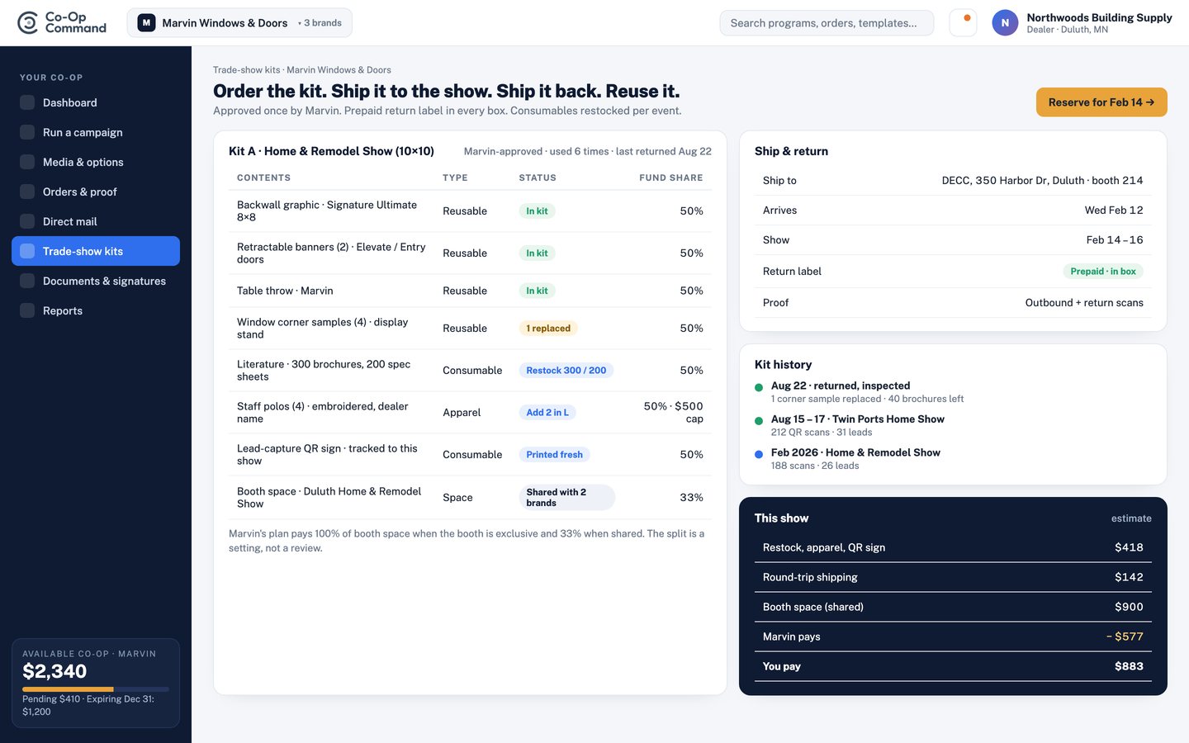Reserve the kit for Feb 14
The height and width of the screenshot is (743, 1189).
click(x=1101, y=102)
